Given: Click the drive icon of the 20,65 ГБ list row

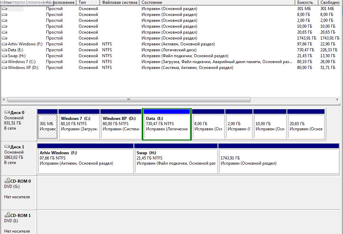Looking at the screenshot, I should coord(4,33).
